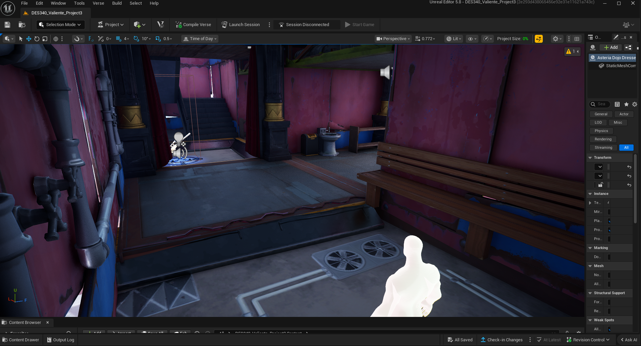Viewport: 641px width, 346px height.
Task: Open the Lit view mode menu
Action: [x=454, y=39]
